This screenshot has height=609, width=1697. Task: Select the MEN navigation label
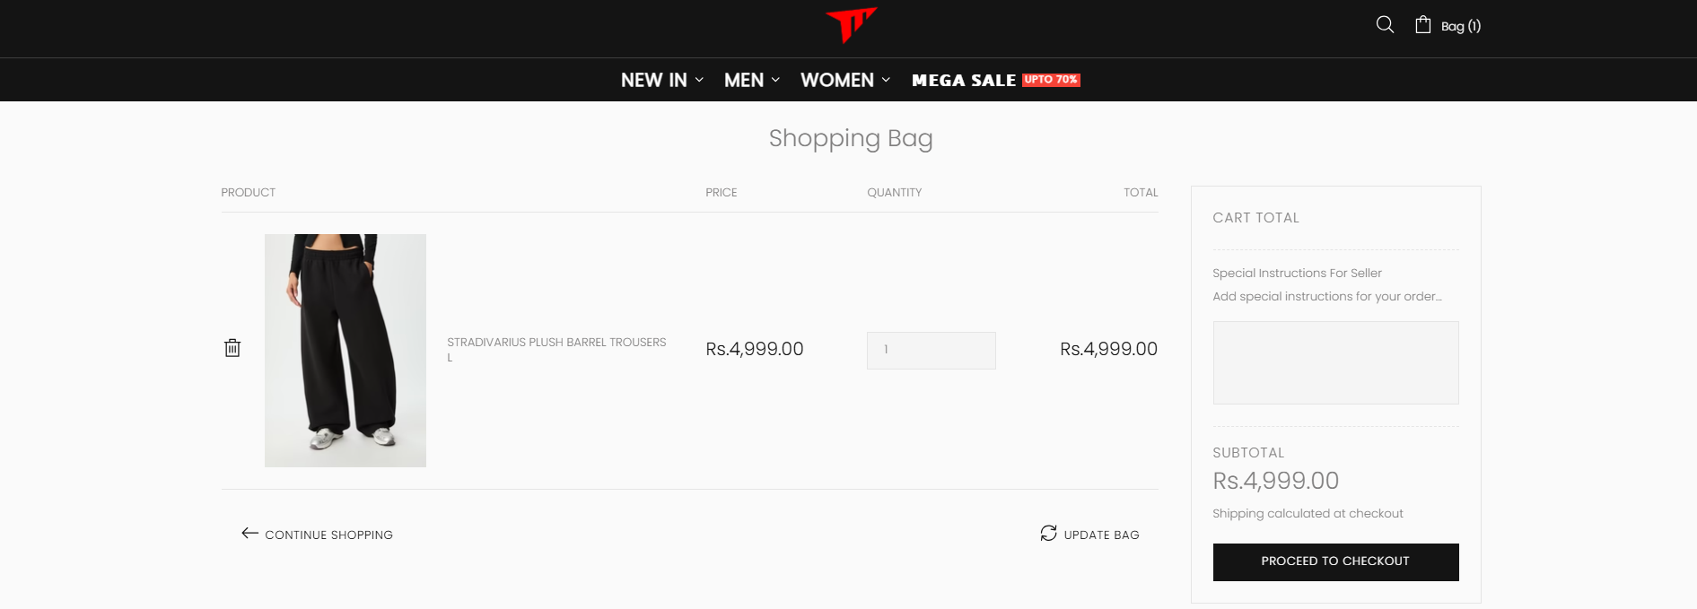744,80
